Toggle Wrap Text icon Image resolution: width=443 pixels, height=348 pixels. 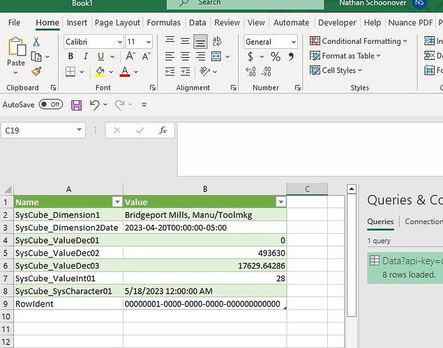pyautogui.click(x=217, y=42)
